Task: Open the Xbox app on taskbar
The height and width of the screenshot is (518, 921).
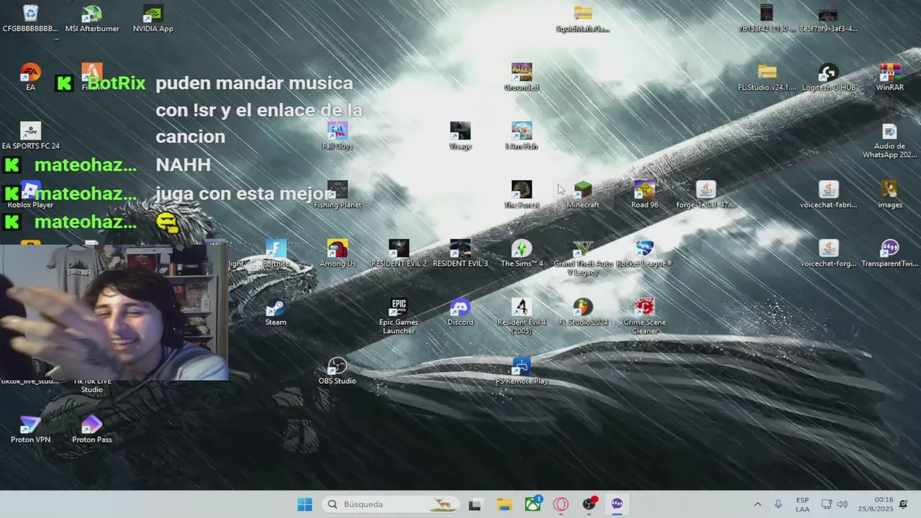Action: pyautogui.click(x=532, y=504)
